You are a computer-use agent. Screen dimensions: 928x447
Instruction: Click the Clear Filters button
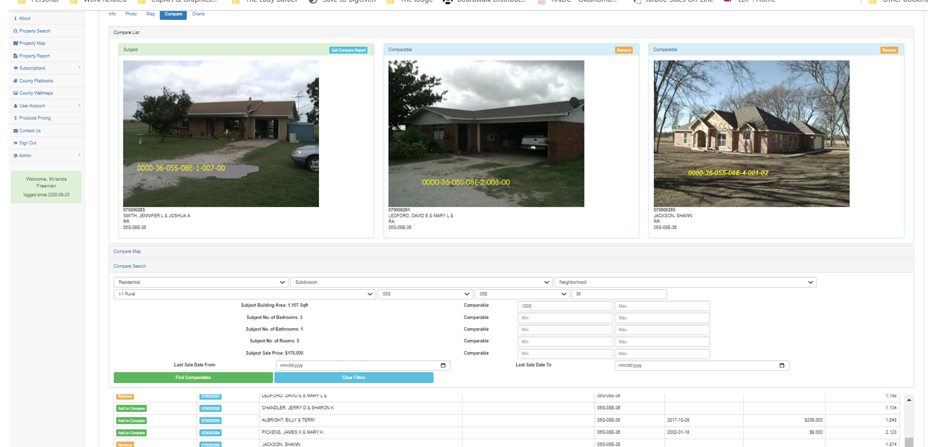pyautogui.click(x=354, y=378)
